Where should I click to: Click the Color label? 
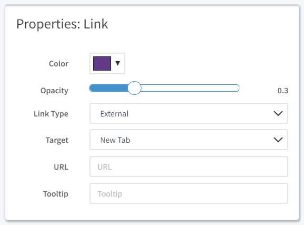(58, 64)
